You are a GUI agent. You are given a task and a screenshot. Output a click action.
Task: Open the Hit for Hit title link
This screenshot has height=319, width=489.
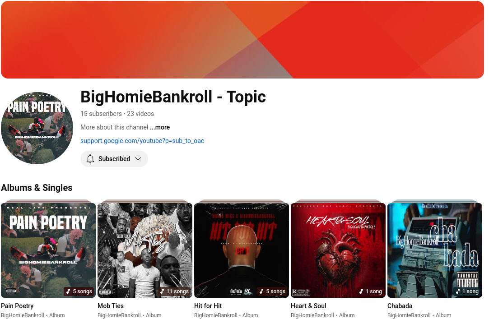208,306
